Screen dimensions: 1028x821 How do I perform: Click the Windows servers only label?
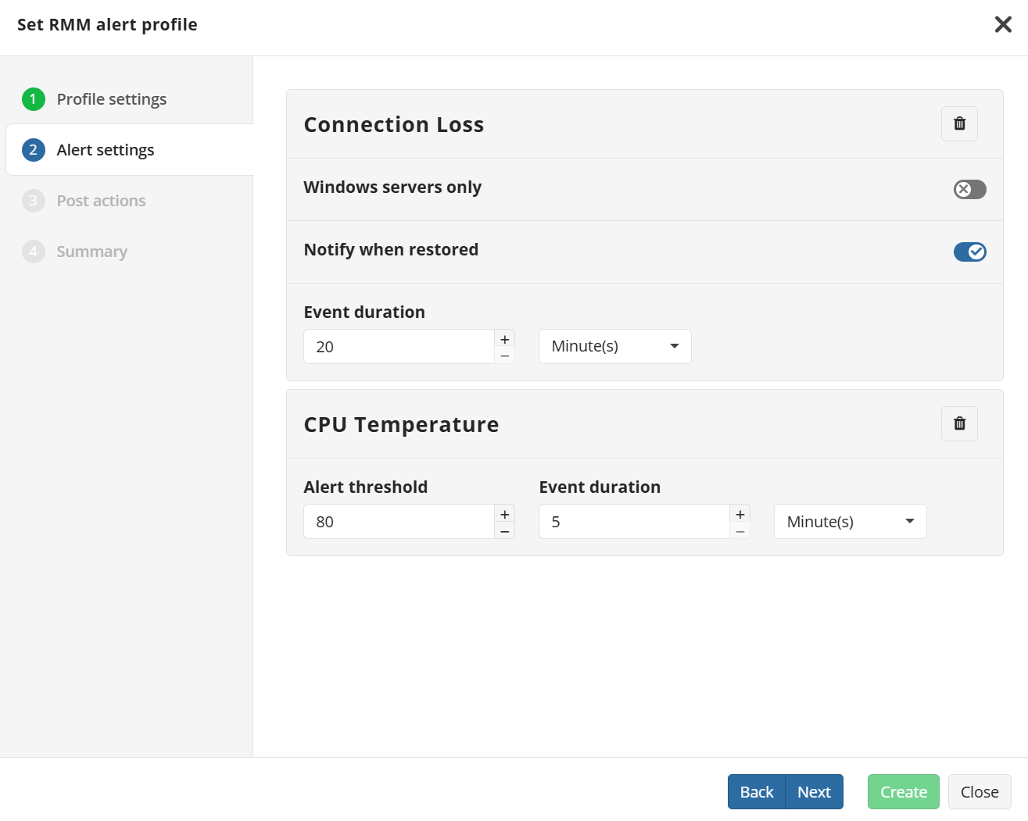pyautogui.click(x=392, y=187)
